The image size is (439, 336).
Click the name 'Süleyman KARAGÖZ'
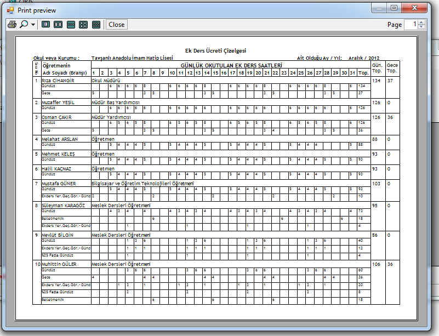[x=63, y=206]
